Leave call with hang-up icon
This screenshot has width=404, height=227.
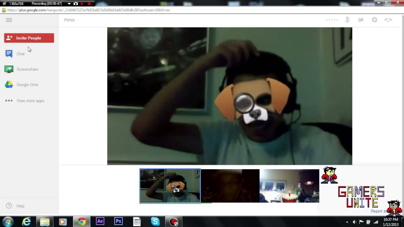click(388, 20)
